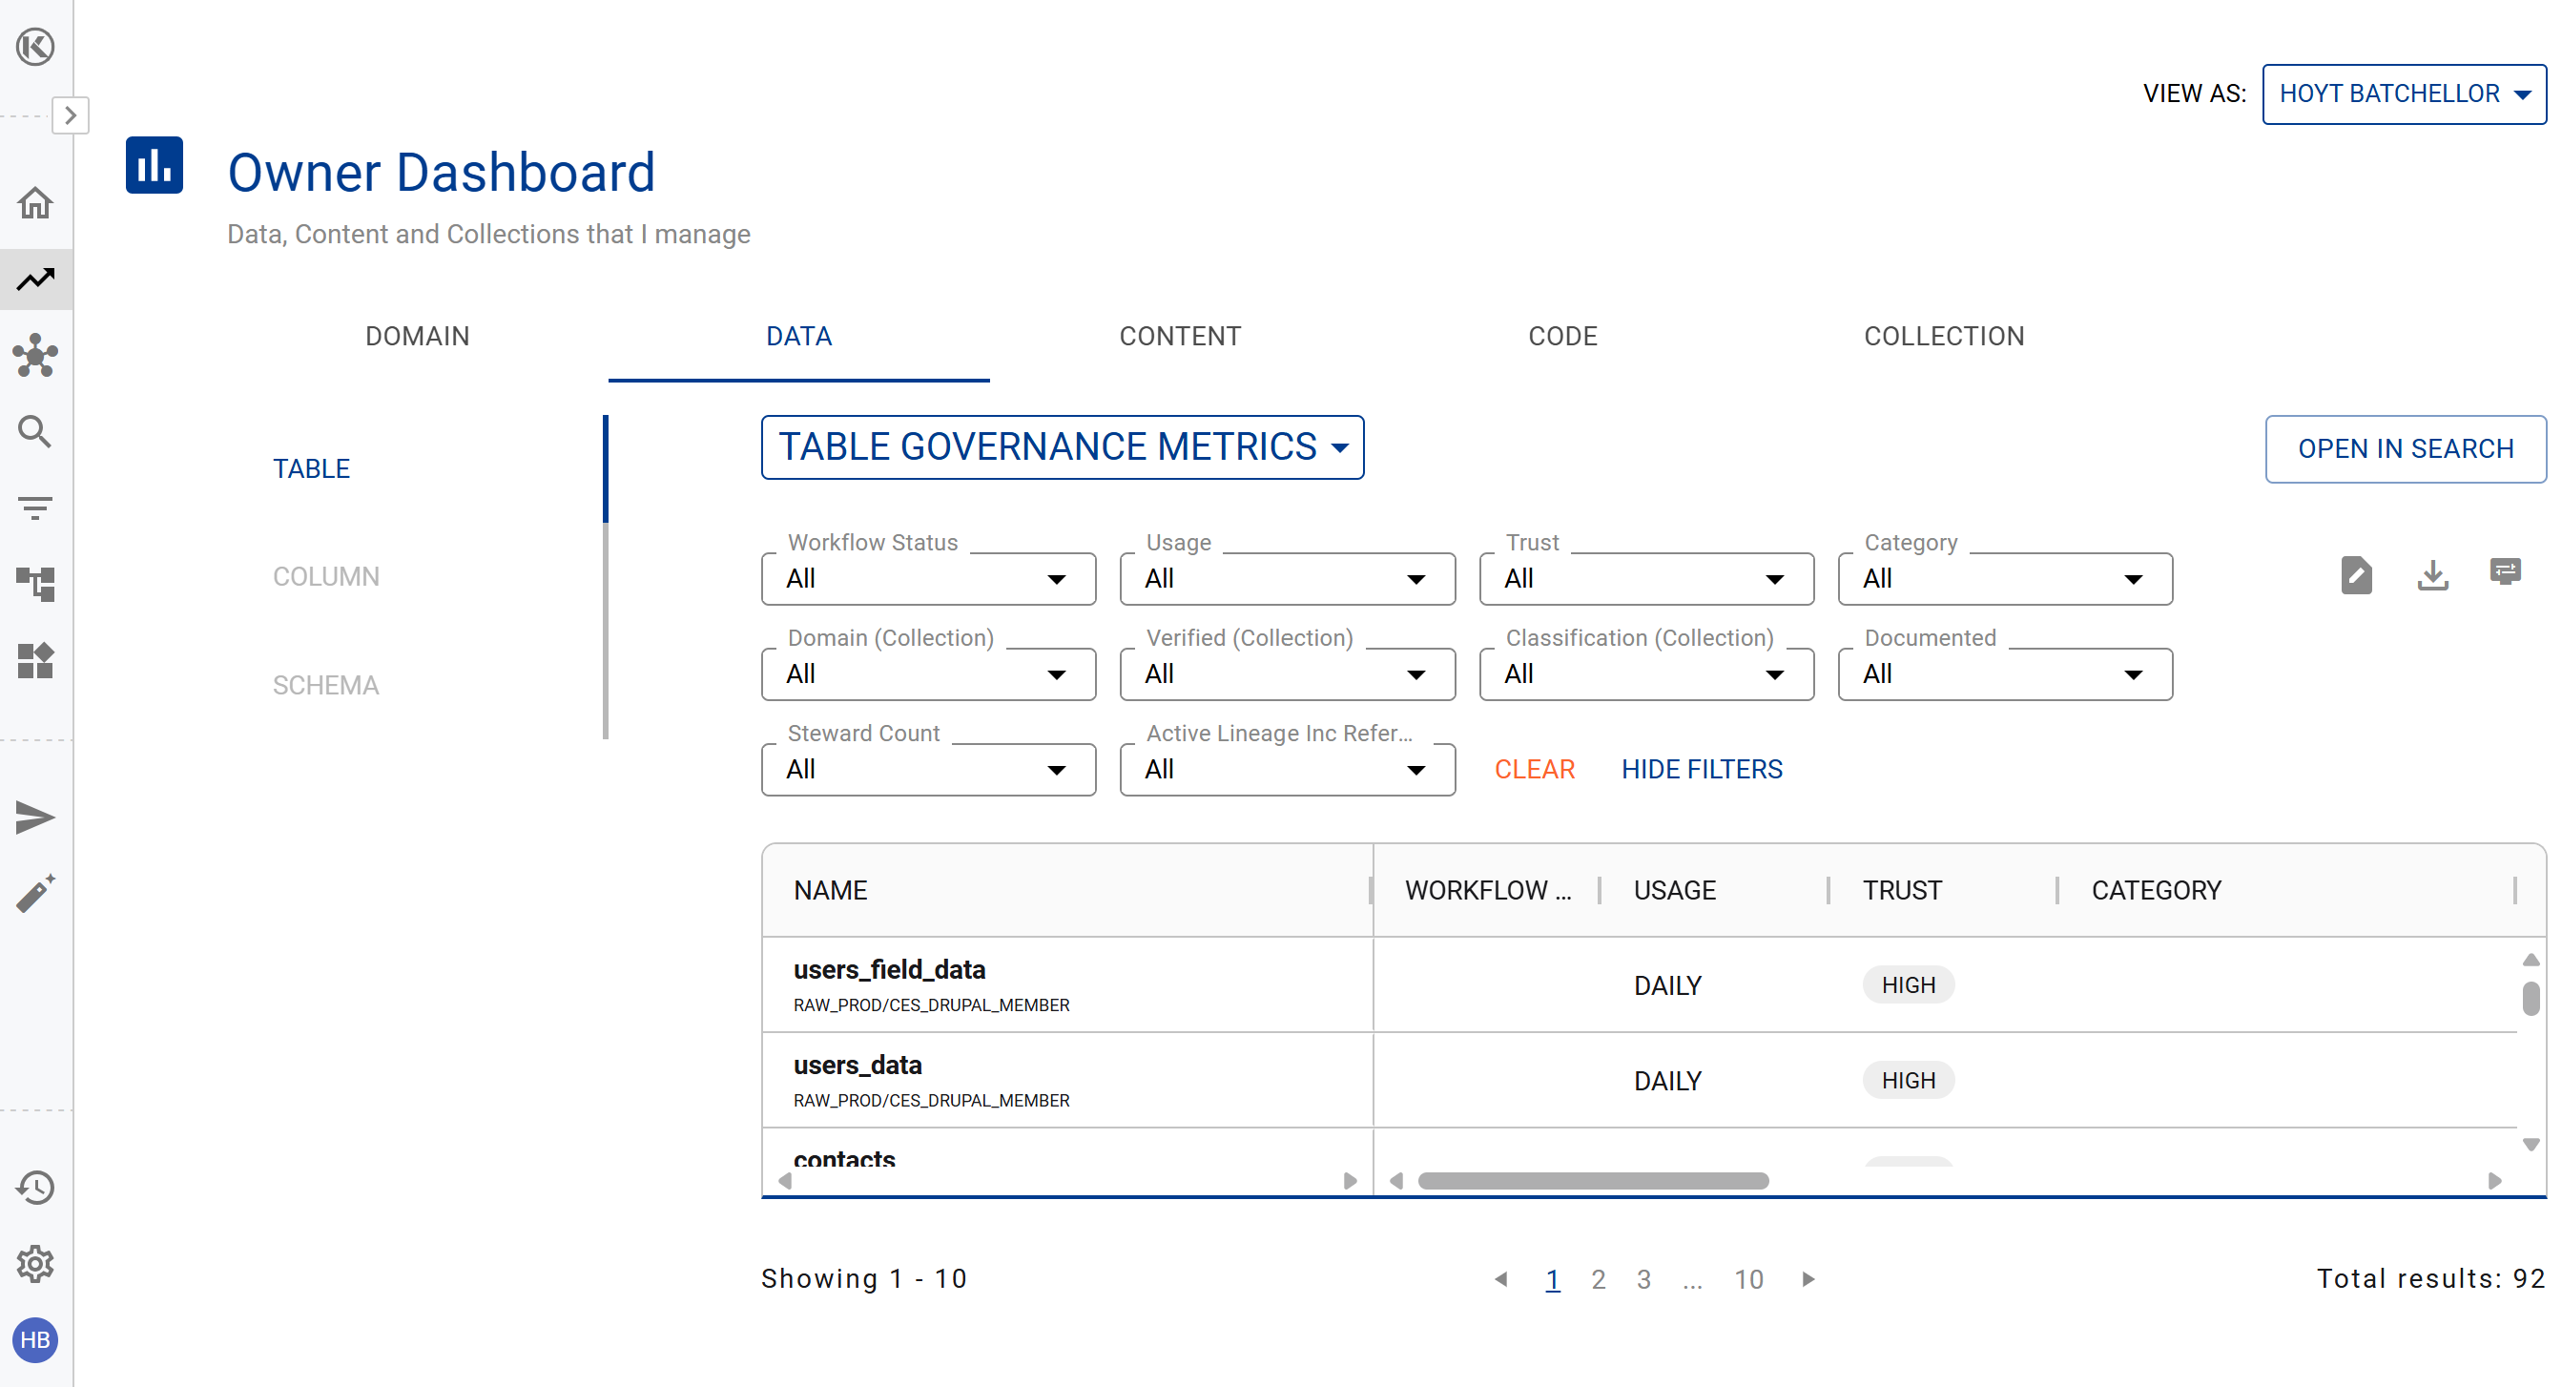
Task: Click the edit document icon near filters
Action: (2356, 575)
